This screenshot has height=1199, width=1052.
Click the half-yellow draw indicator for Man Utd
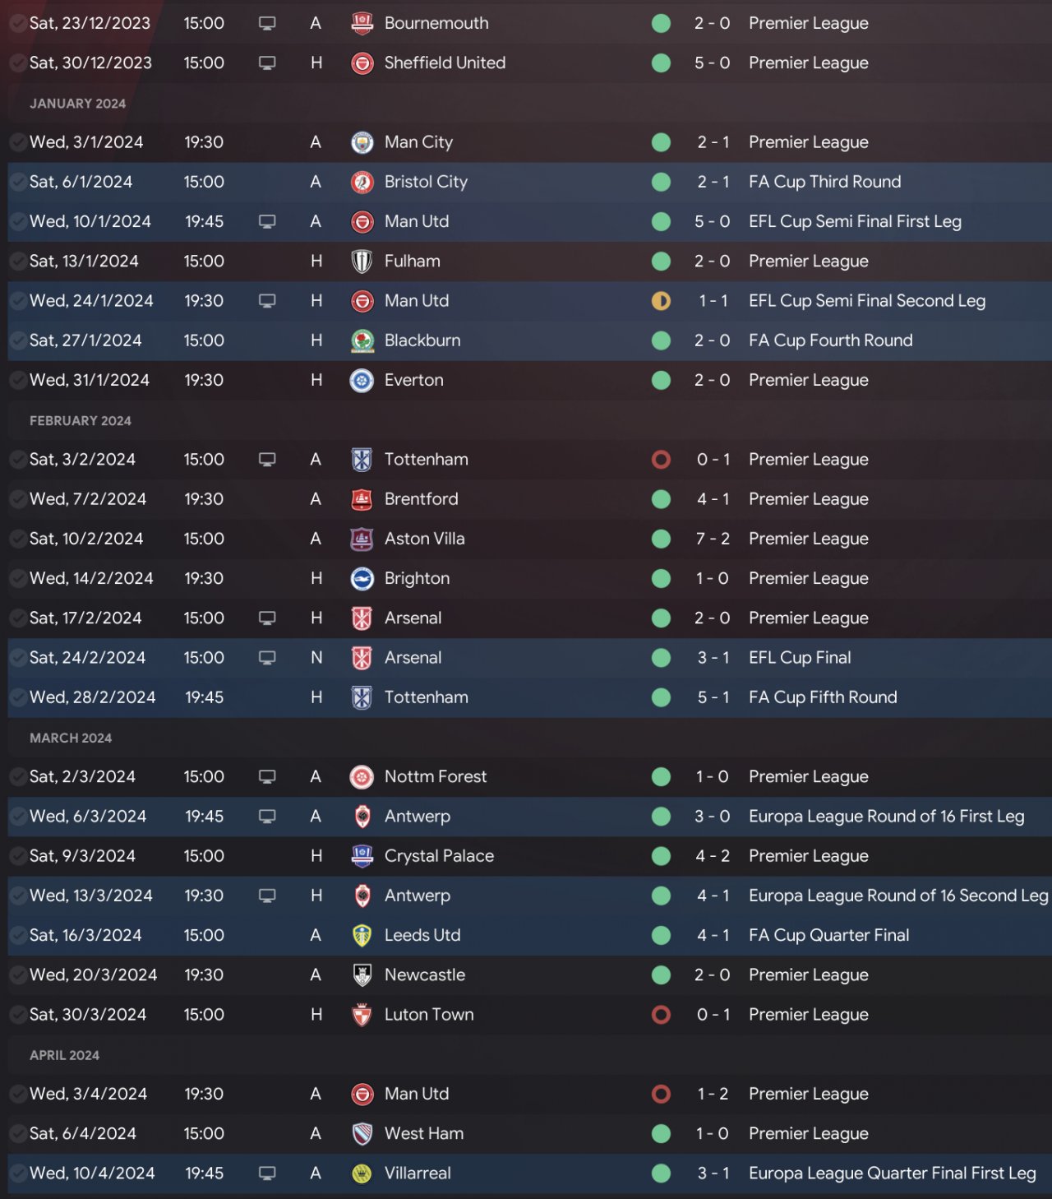click(x=661, y=301)
